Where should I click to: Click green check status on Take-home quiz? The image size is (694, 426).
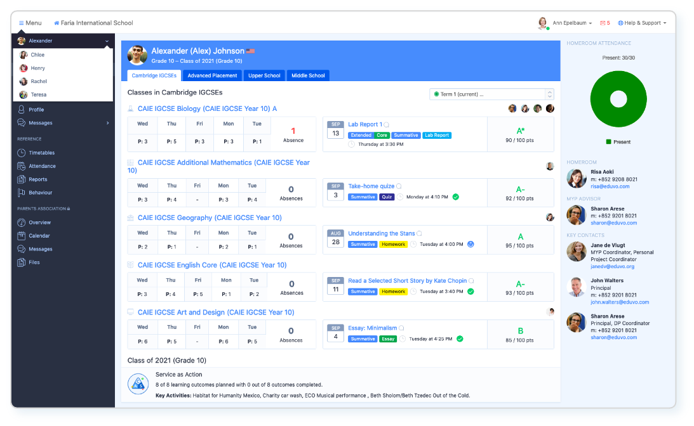pos(455,197)
